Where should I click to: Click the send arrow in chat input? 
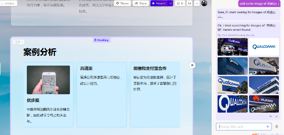click(268, 127)
